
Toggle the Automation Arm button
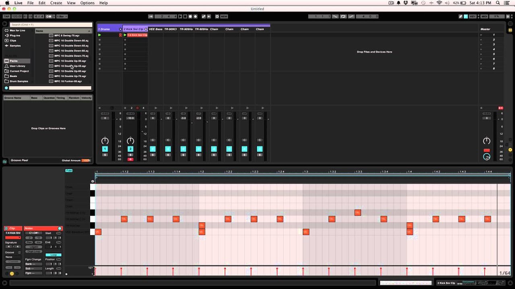point(204,16)
